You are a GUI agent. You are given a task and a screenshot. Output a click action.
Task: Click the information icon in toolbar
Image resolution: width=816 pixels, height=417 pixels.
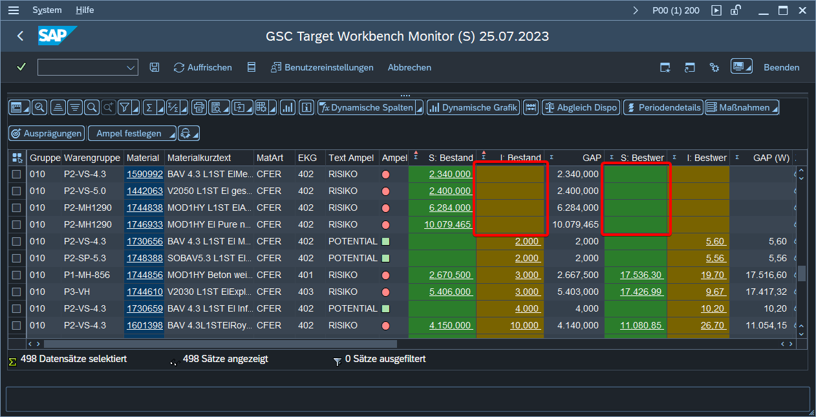pyautogui.click(x=306, y=108)
